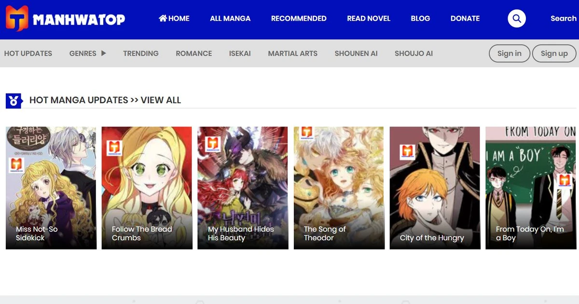The width and height of the screenshot is (579, 304).
Task: Open search using the magnifier icon
Action: (x=517, y=18)
